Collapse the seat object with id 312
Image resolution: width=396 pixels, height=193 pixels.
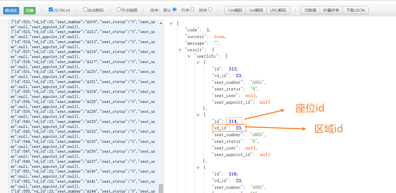[198, 63]
